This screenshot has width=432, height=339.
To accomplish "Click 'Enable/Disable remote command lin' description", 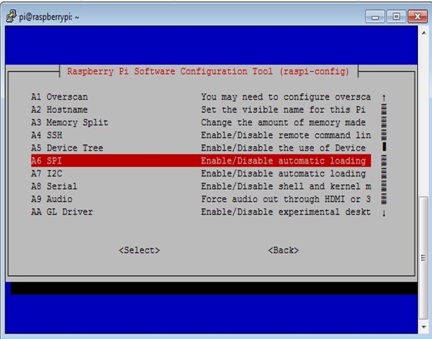I will point(285,135).
